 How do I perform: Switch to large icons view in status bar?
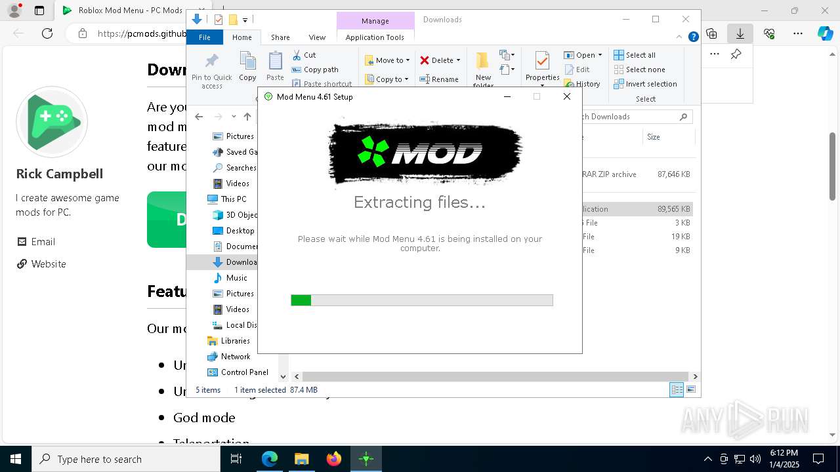[690, 389]
